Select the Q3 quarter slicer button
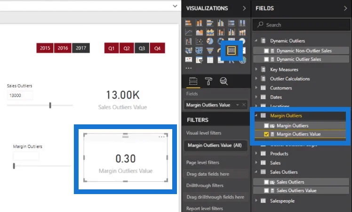 (x=142, y=48)
